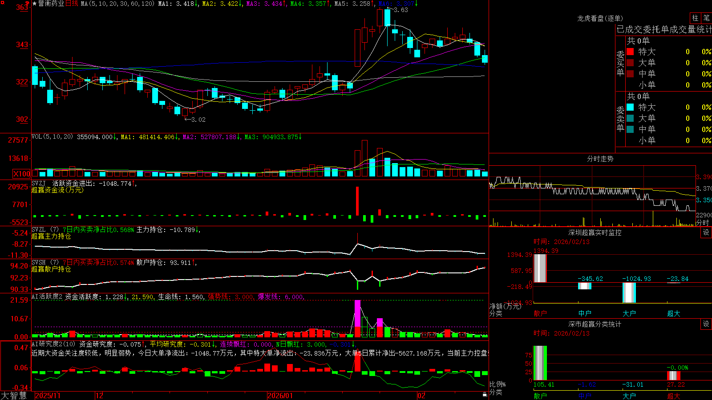Screen dimensions: 712x400
Task: Click the 誉衡药业 stock name
Action: pyautogui.click(x=51, y=4)
